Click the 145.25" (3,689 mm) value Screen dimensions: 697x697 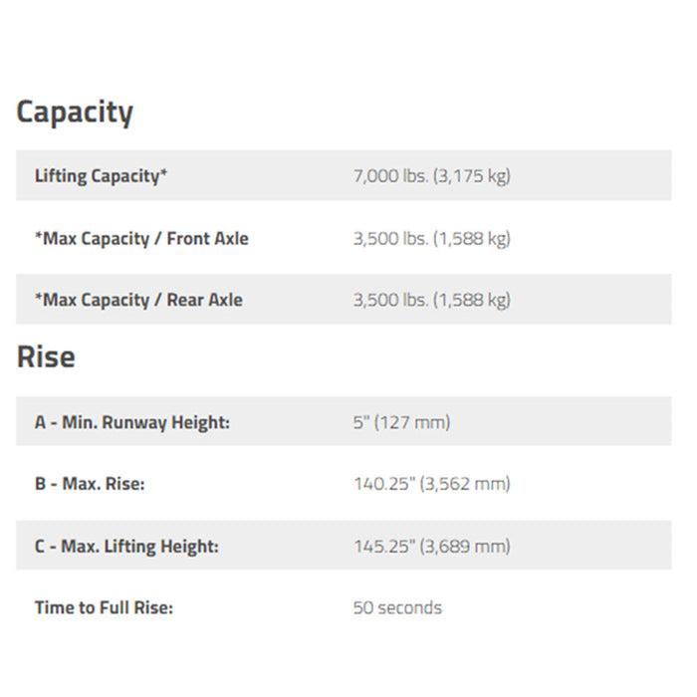(x=431, y=546)
